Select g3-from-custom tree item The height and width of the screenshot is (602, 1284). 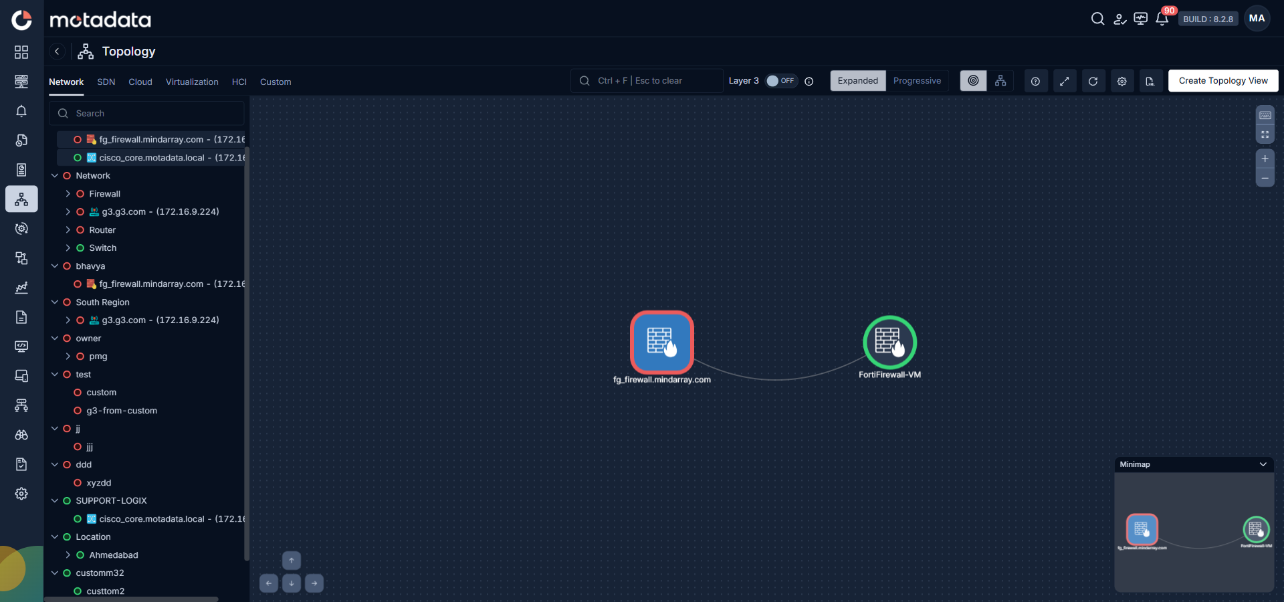pos(122,411)
